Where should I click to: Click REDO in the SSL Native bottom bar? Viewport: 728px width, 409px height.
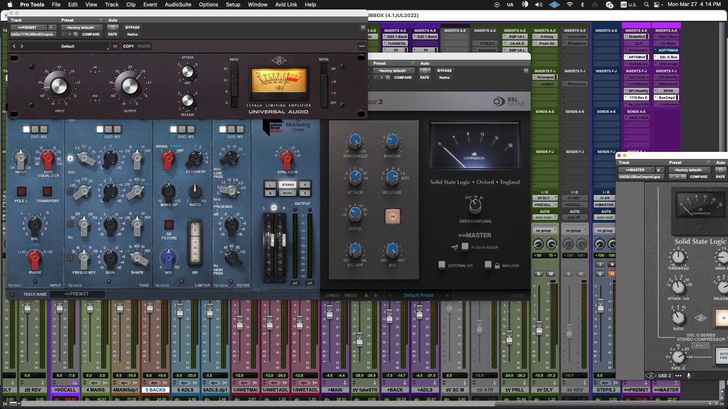[351, 295]
